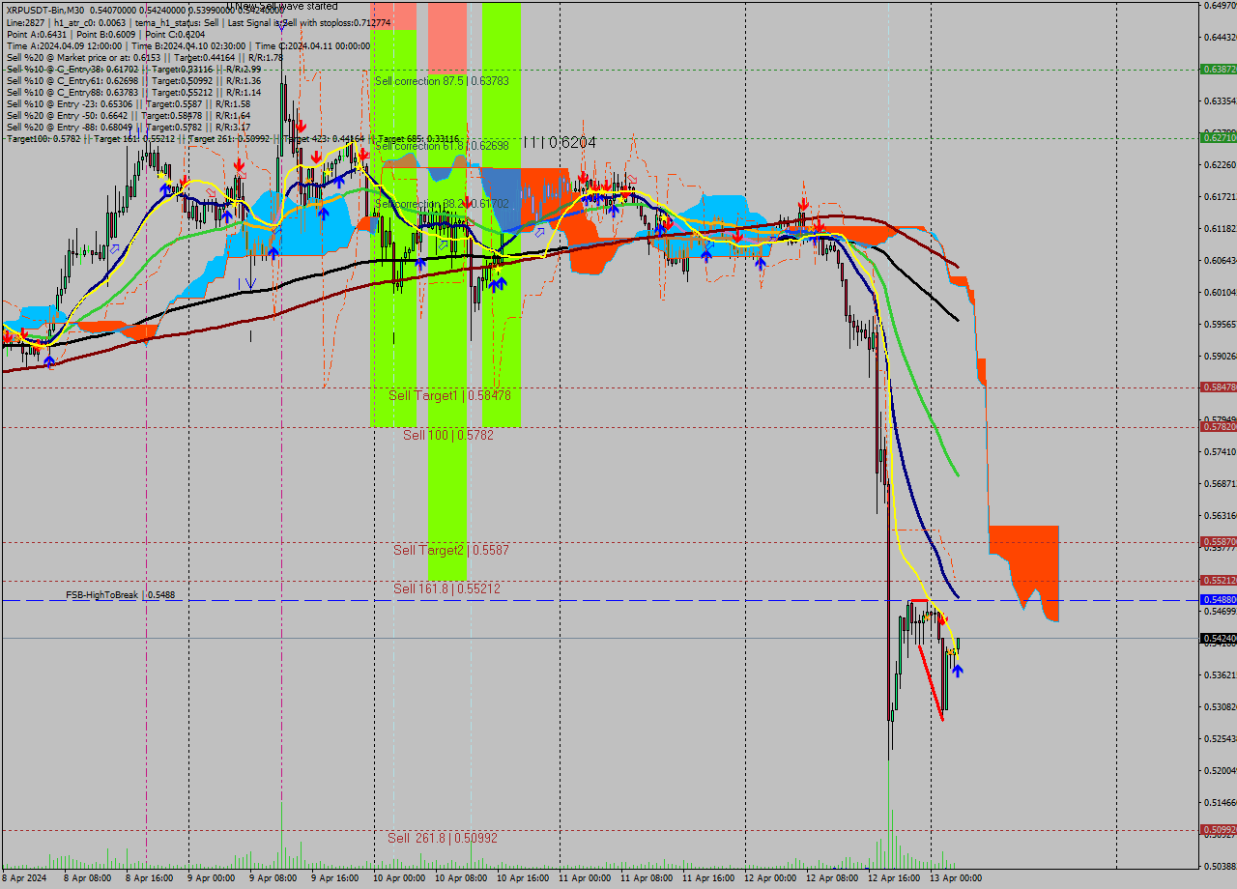The image size is (1237, 889).
Task: Click the '9 Apr 16:00' time axis label
Action: click(x=334, y=878)
